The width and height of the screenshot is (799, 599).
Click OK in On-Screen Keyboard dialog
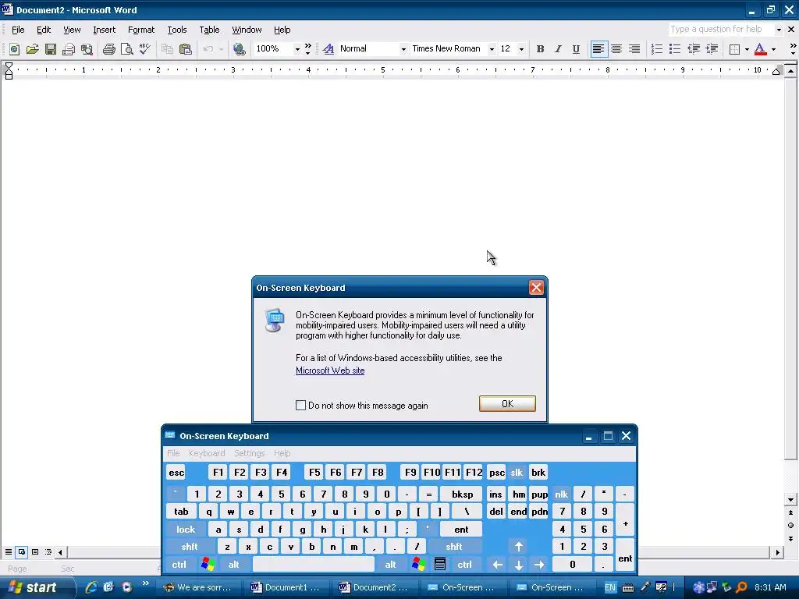(x=507, y=403)
